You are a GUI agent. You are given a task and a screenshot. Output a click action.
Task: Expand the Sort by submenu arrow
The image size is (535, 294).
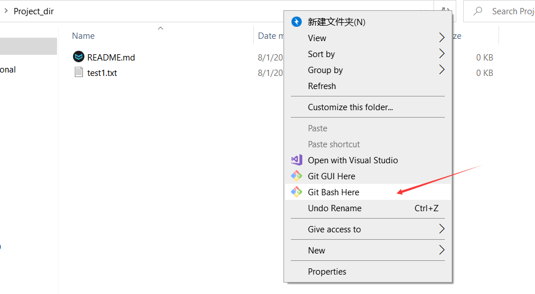pyautogui.click(x=441, y=54)
